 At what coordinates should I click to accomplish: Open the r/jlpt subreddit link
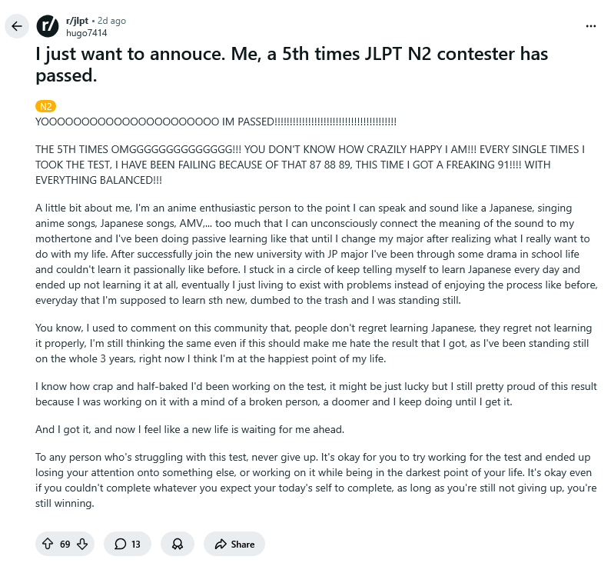(76, 21)
